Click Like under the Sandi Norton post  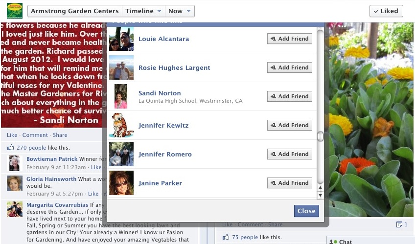click(12, 135)
